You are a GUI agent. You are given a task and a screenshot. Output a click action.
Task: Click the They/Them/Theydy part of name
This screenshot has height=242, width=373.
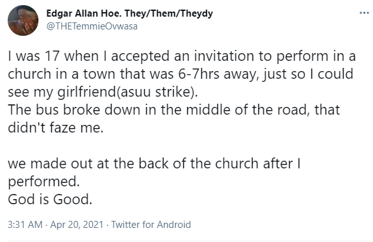click(x=169, y=14)
